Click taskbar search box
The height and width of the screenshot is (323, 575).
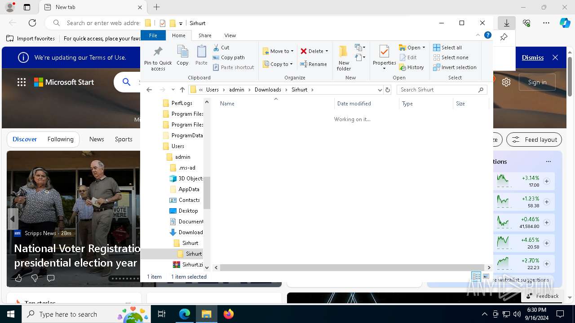(x=86, y=314)
